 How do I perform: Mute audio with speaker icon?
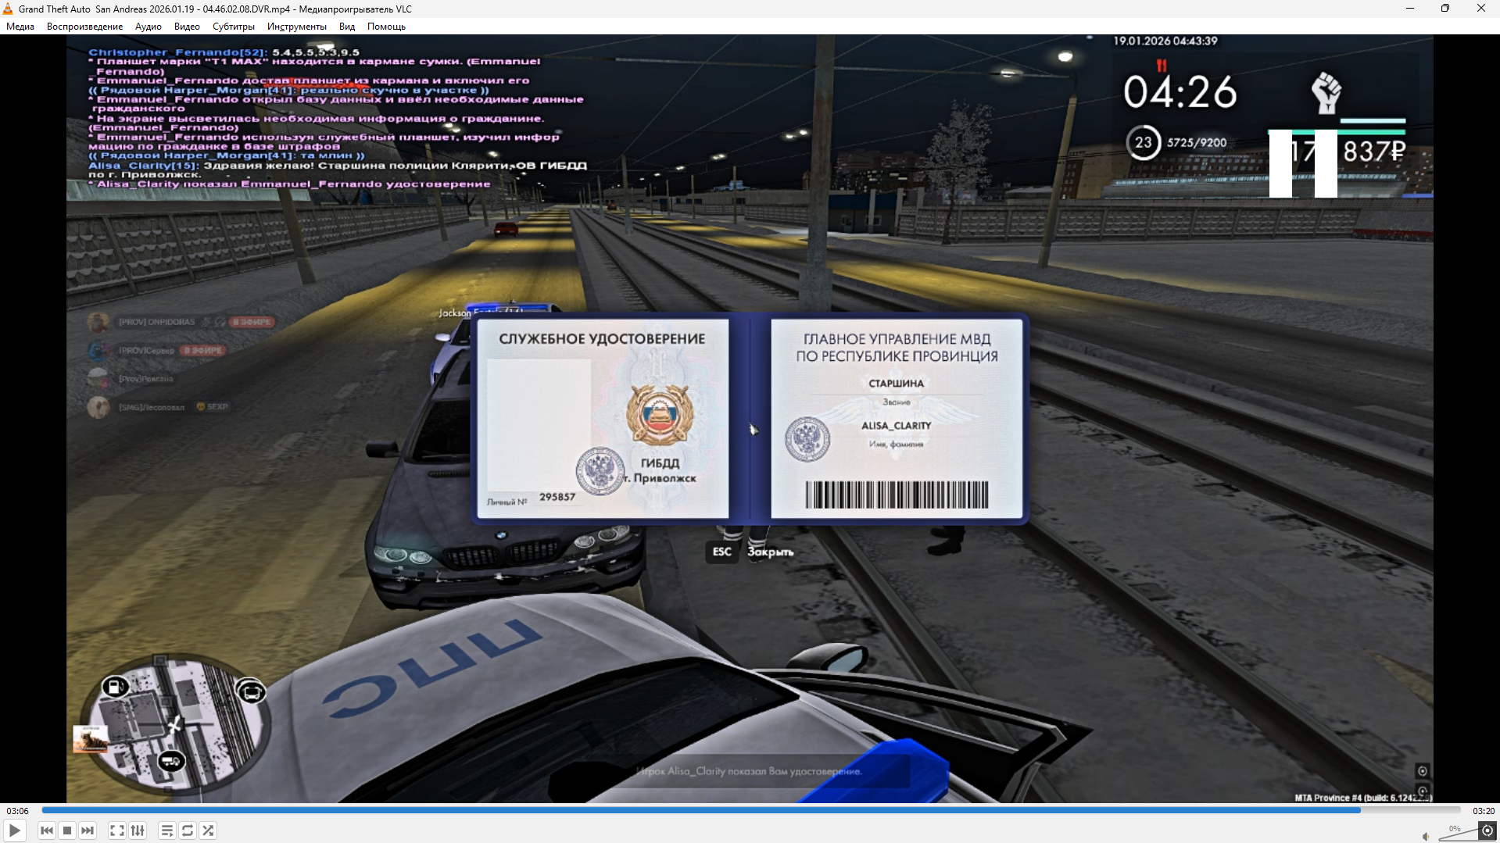tap(1426, 836)
